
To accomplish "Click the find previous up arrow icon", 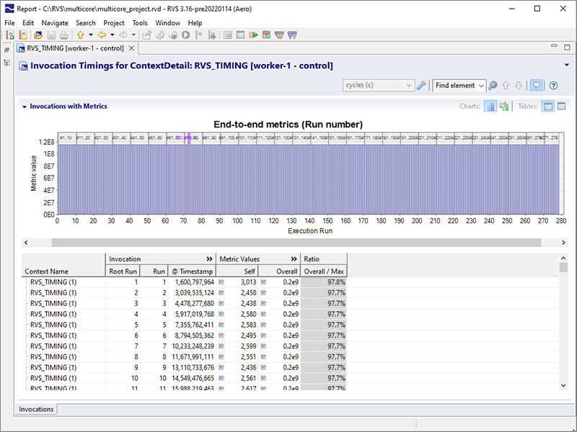I will pos(506,86).
